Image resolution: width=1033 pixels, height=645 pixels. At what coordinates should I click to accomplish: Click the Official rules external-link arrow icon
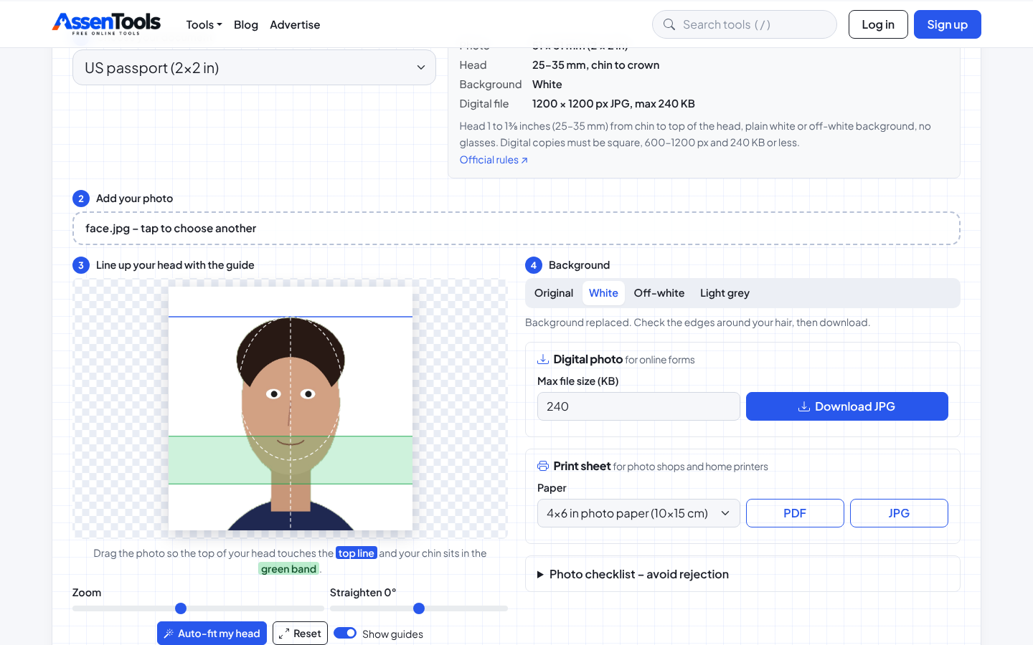[524, 160]
